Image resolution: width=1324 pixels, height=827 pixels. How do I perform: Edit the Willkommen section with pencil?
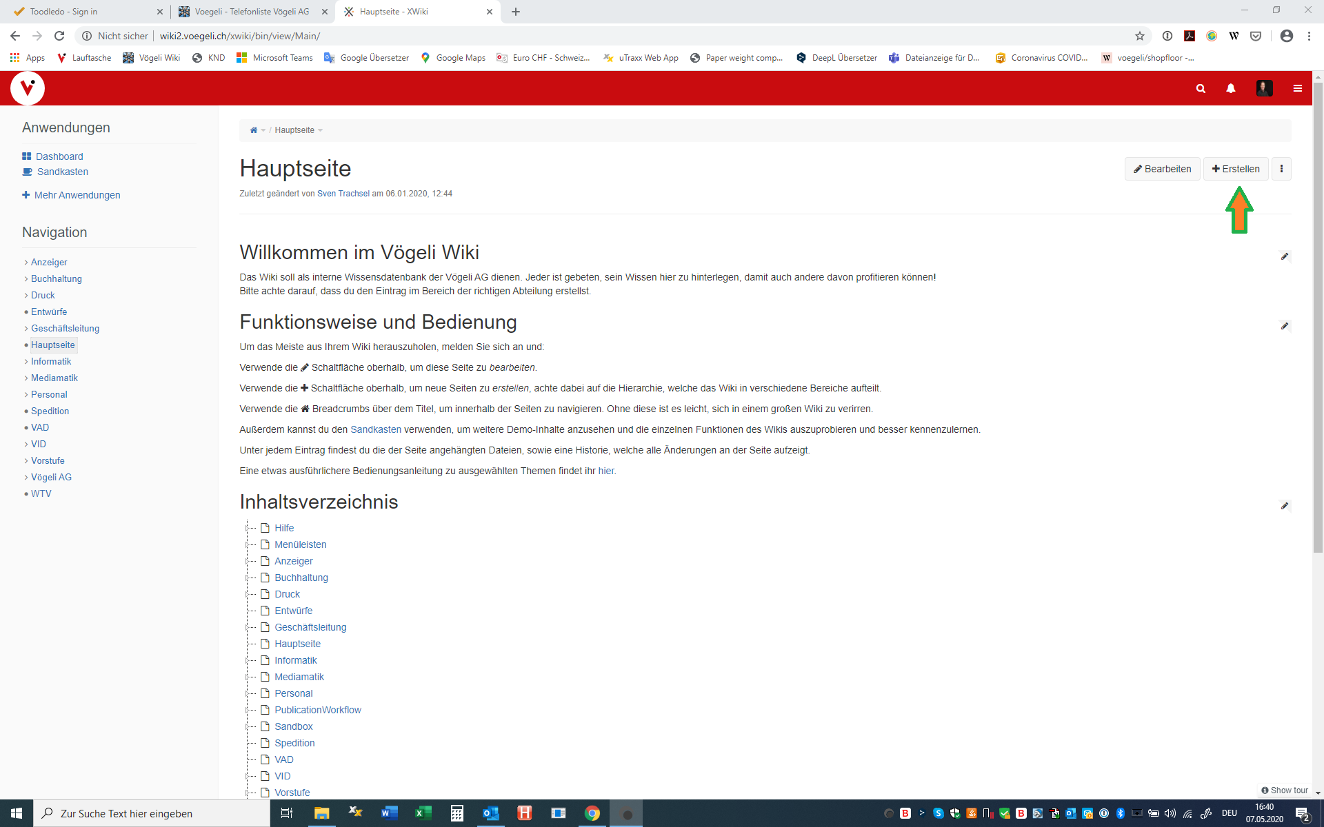[1285, 256]
